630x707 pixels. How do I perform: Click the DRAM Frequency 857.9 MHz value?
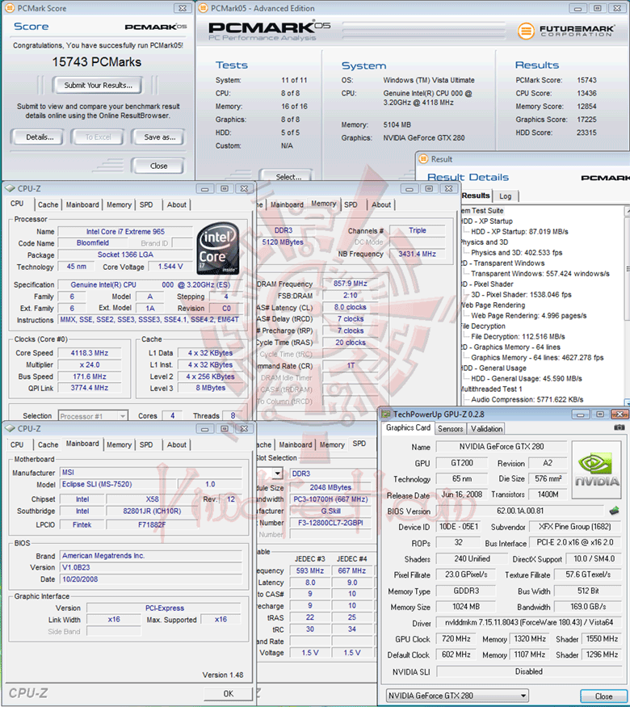(x=351, y=284)
